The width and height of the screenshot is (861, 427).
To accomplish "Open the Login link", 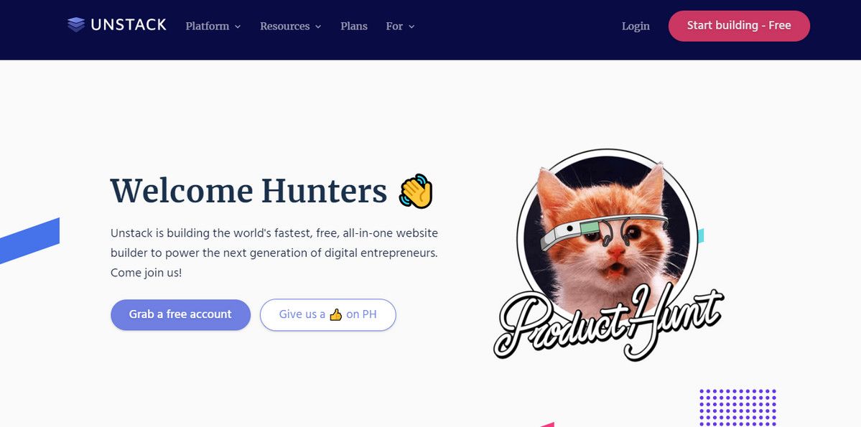I will 636,26.
